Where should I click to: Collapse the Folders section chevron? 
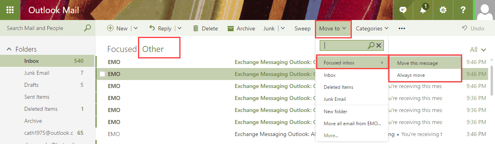[x=9, y=49]
